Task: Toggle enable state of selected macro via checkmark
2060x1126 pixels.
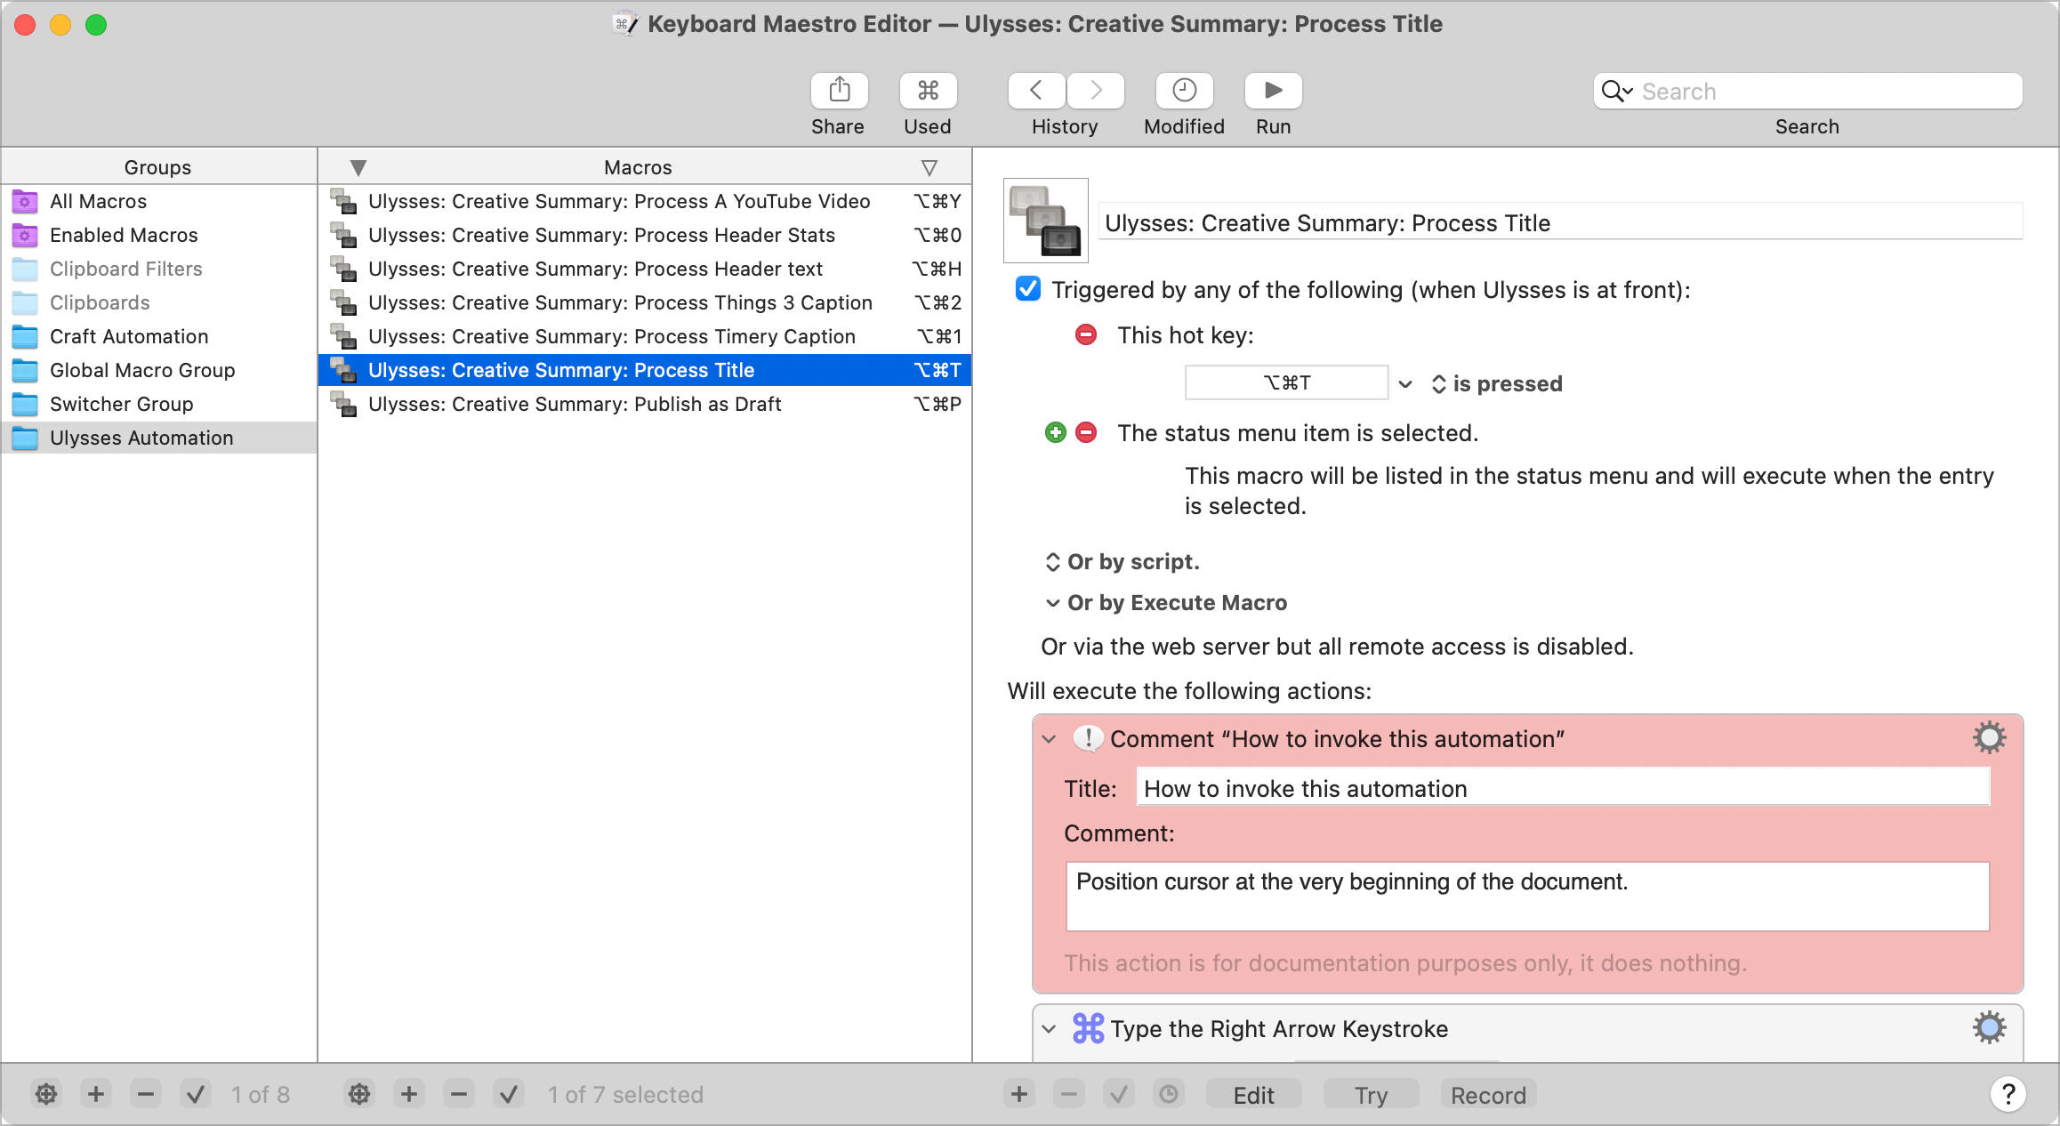Action: click(x=509, y=1094)
